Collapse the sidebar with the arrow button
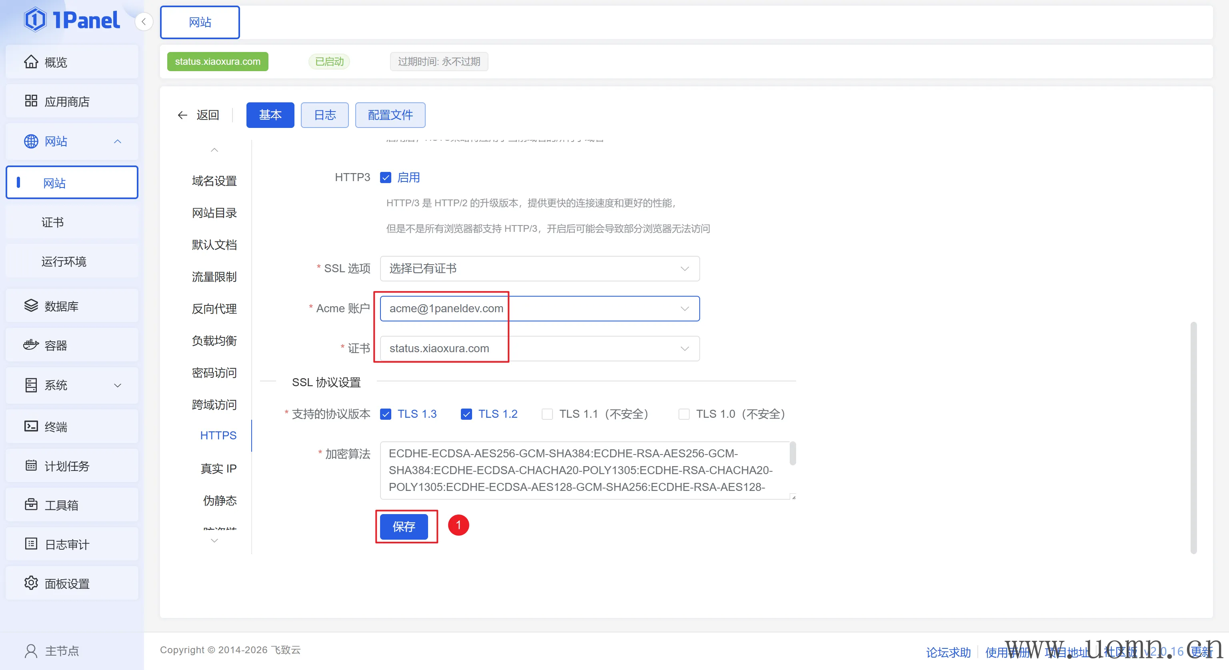Viewport: 1229px width, 670px height. click(x=144, y=22)
